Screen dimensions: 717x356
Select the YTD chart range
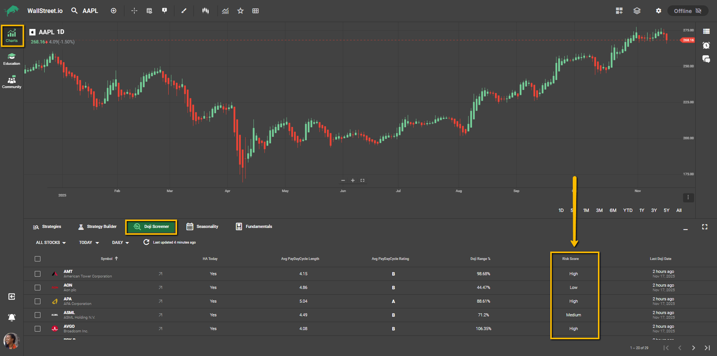[628, 210]
